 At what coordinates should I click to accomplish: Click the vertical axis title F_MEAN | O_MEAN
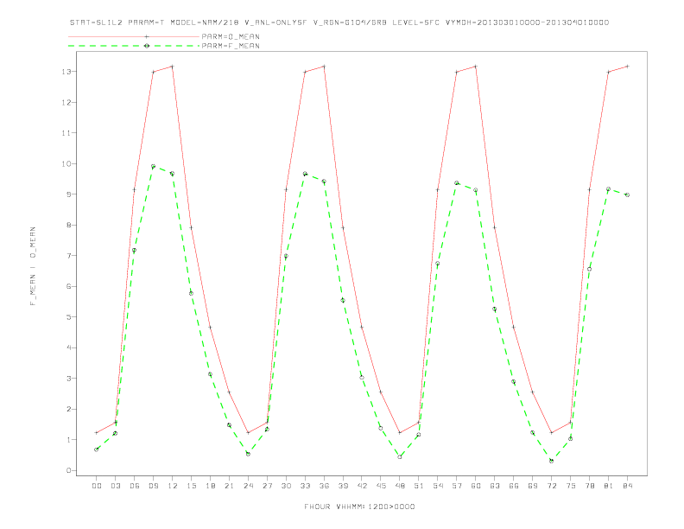coord(33,266)
